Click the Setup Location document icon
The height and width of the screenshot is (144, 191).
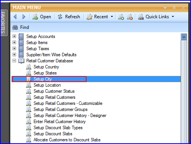click(29, 85)
